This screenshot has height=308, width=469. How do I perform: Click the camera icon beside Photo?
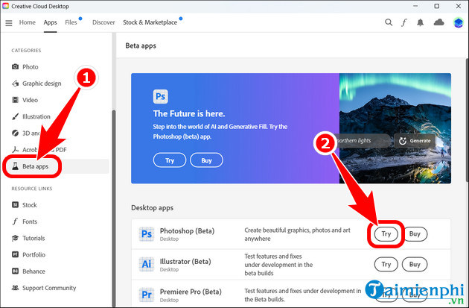coord(15,66)
